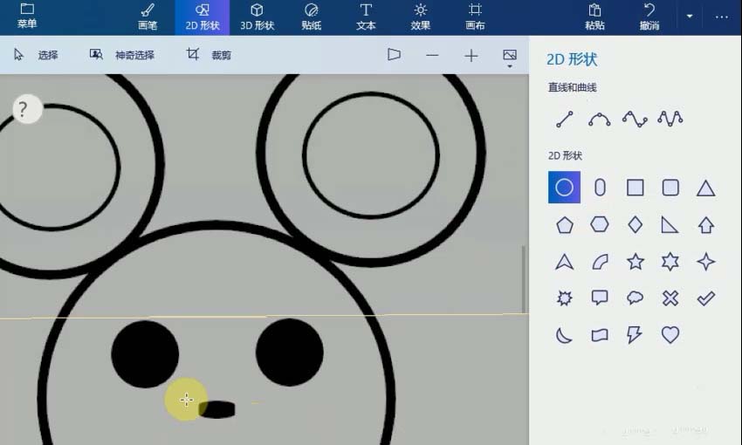Select the arrowhead shape
The width and height of the screenshot is (742, 445).
tap(565, 262)
